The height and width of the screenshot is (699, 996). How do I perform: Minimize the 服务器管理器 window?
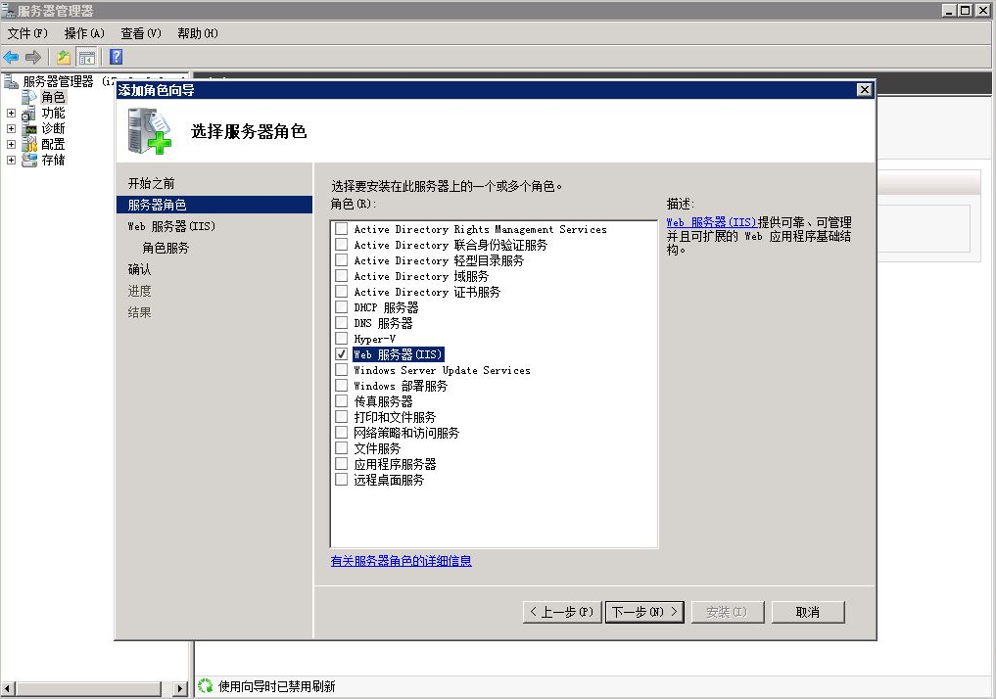tap(949, 10)
